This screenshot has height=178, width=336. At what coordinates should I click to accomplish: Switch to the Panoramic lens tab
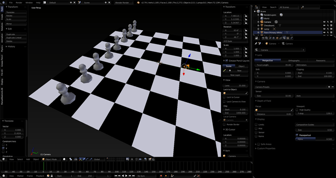coord(321,60)
